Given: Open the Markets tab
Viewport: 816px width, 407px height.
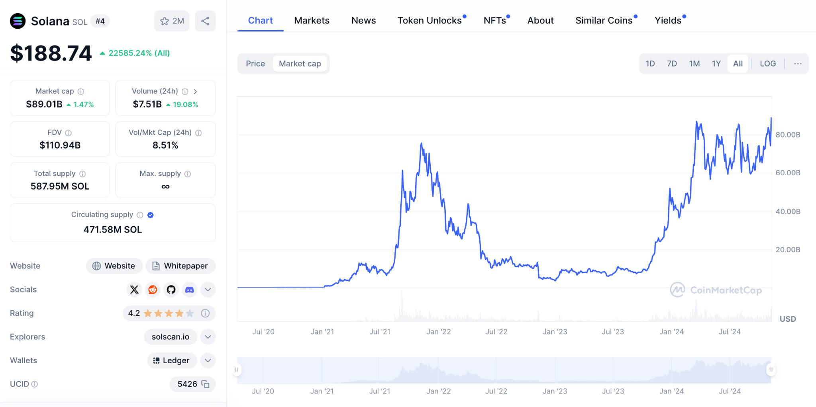Looking at the screenshot, I should click(312, 20).
